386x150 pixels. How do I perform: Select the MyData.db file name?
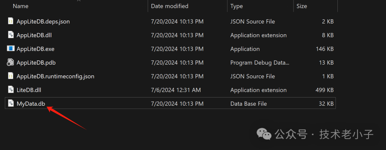(31, 104)
